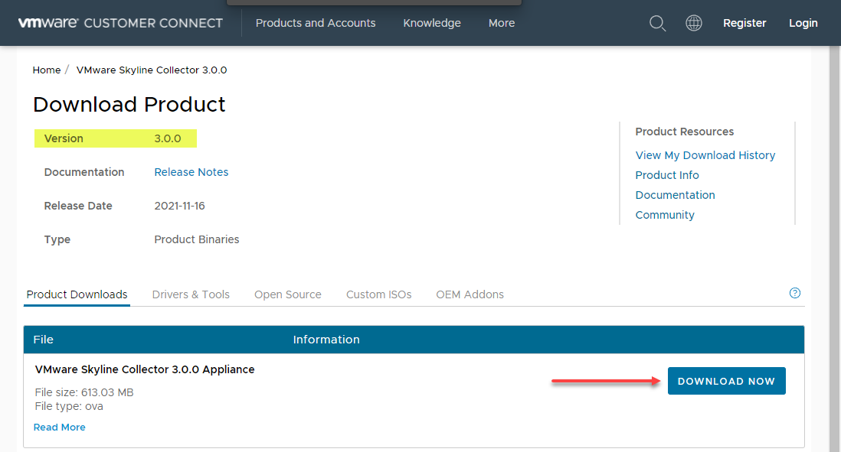Open Product Info resource link
841x452 pixels.
pos(667,175)
